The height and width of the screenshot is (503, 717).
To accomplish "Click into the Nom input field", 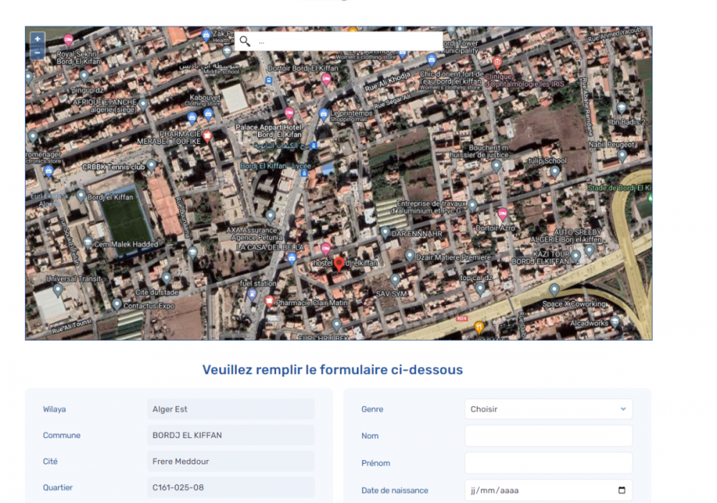I will click(x=548, y=436).
